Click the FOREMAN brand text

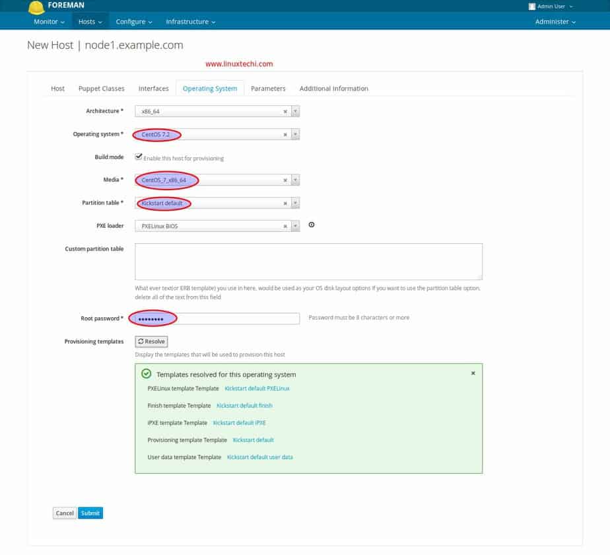pyautogui.click(x=66, y=5)
